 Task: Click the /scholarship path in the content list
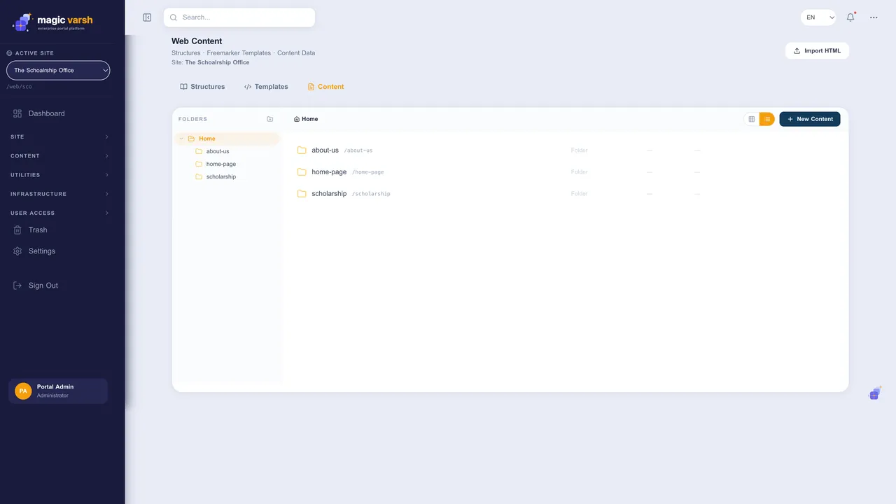tap(371, 194)
